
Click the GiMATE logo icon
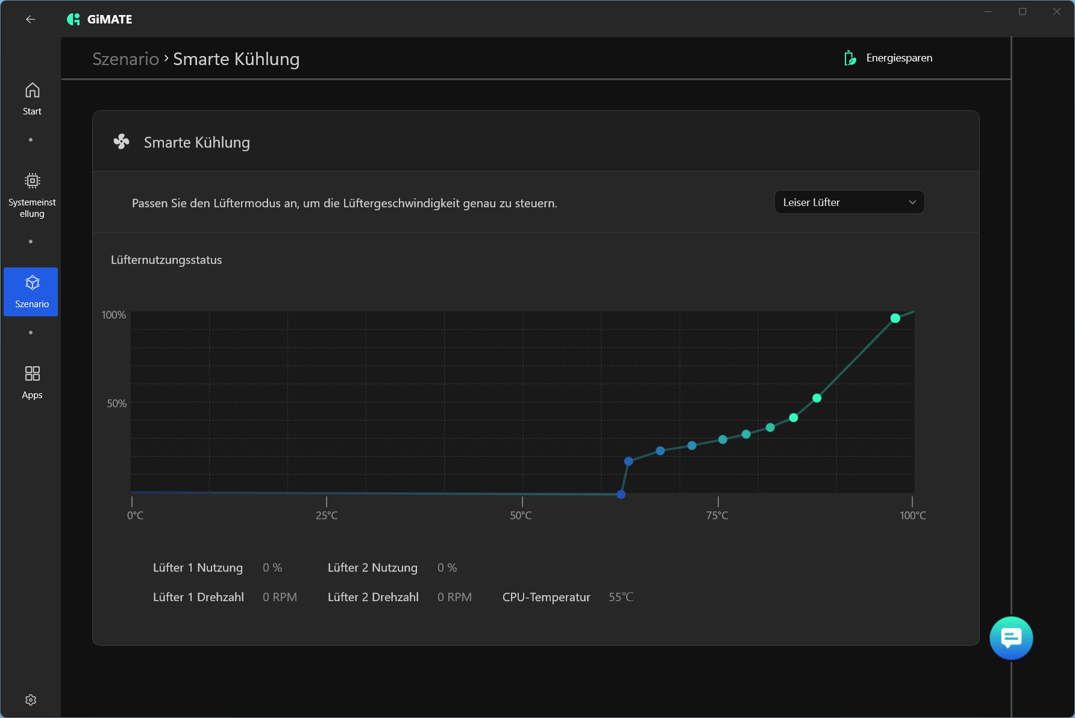(x=74, y=19)
